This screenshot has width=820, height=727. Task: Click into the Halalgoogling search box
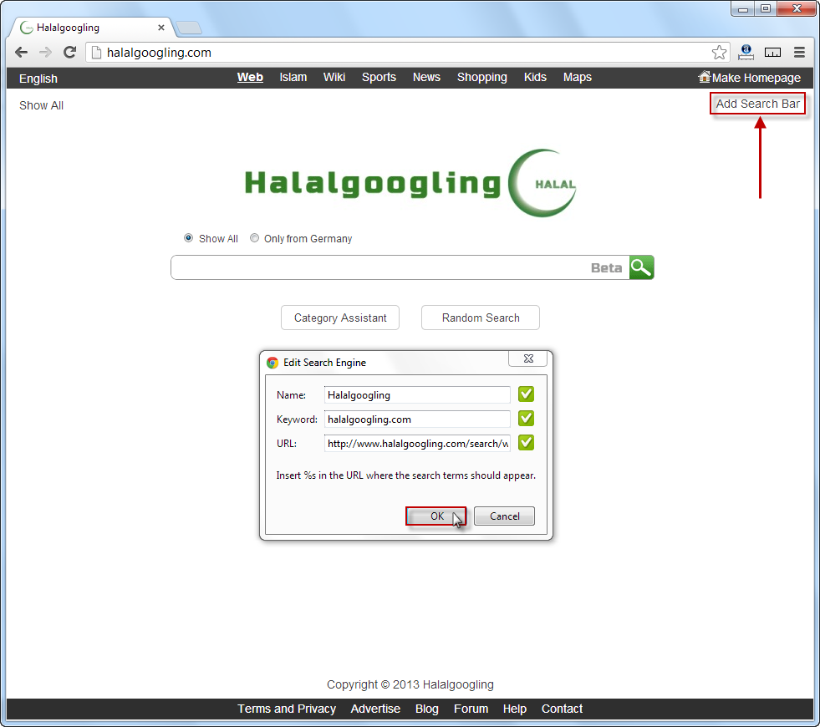[400, 267]
